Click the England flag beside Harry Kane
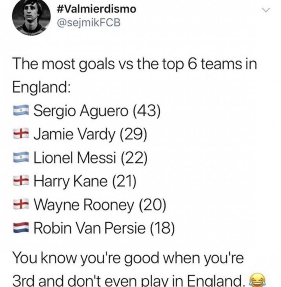The image size is (281, 287). pos(21,180)
